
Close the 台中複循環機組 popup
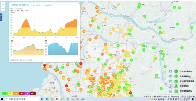click(x=79, y=3)
